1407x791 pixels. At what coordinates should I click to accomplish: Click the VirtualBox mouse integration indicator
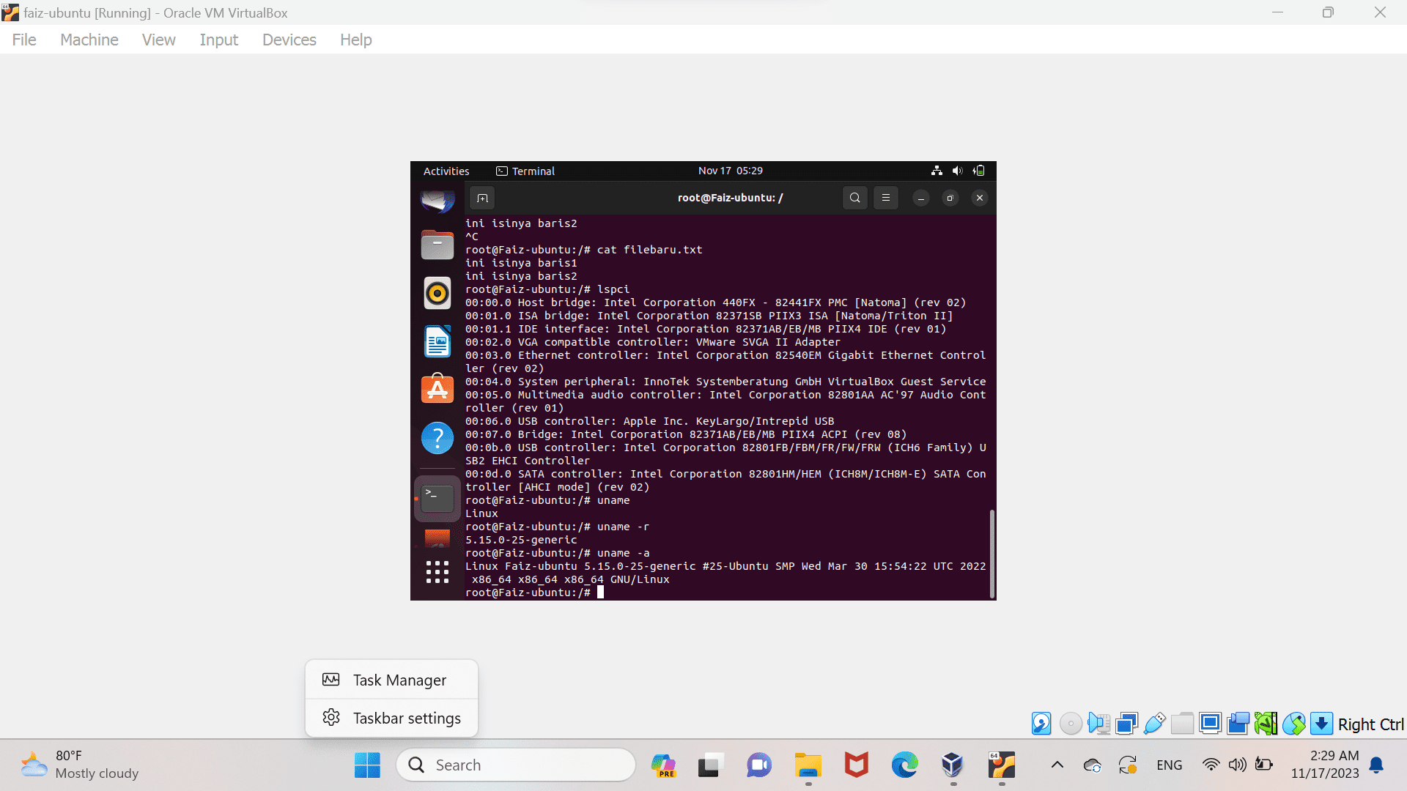[1293, 724]
